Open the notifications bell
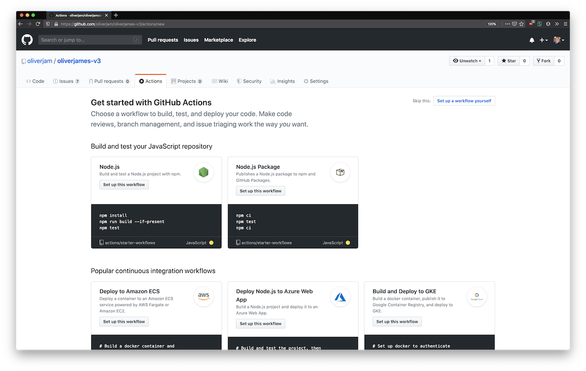Viewport: 586px width, 371px height. pyautogui.click(x=532, y=40)
